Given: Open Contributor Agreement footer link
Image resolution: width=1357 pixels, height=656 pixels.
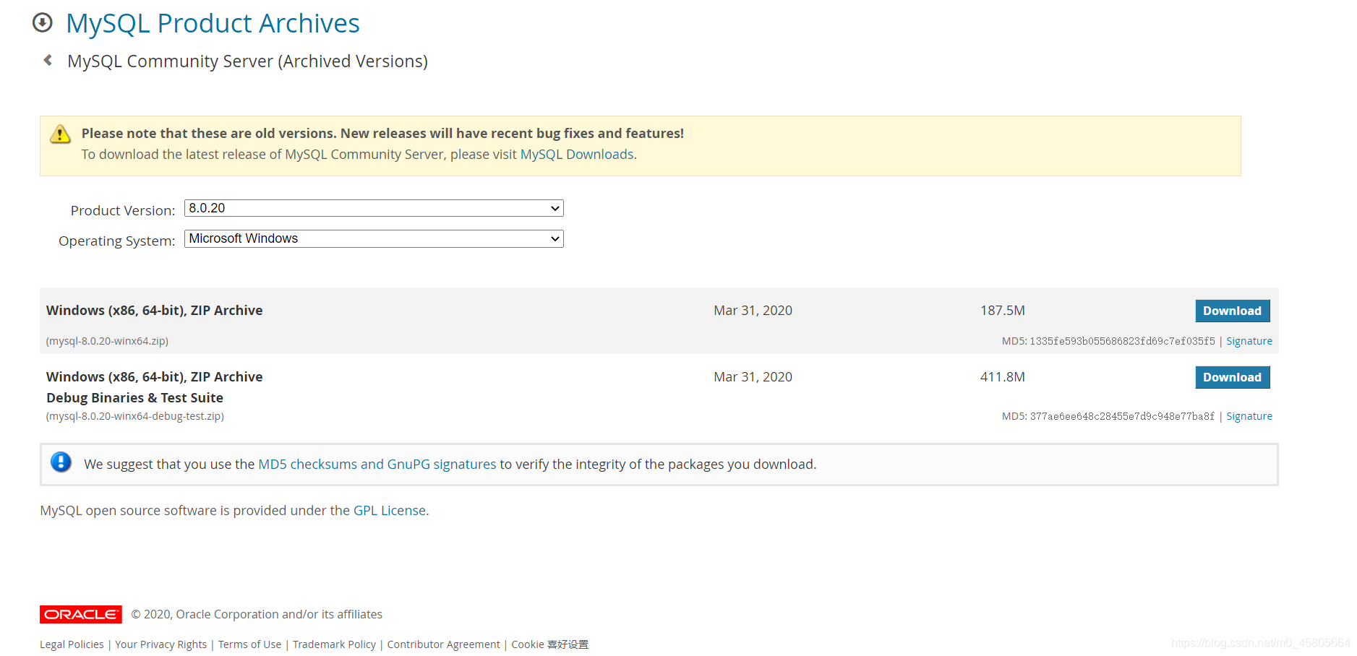Looking at the screenshot, I should 443,644.
